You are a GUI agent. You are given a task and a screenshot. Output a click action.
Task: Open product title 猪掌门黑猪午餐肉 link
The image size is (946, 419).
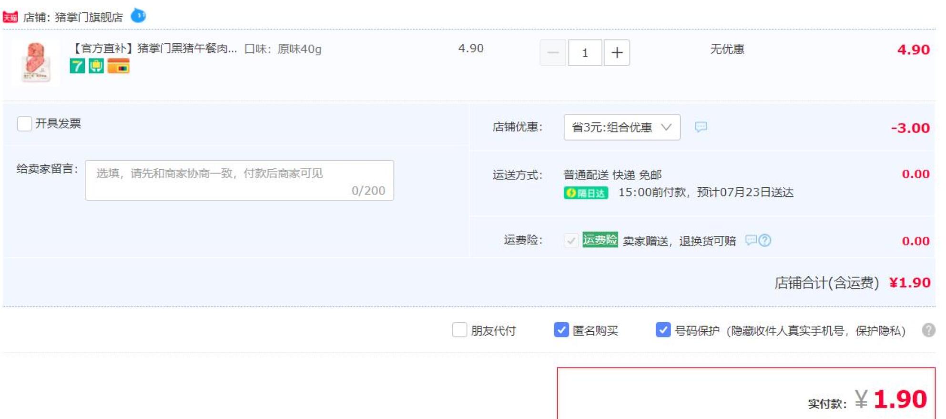coord(153,49)
